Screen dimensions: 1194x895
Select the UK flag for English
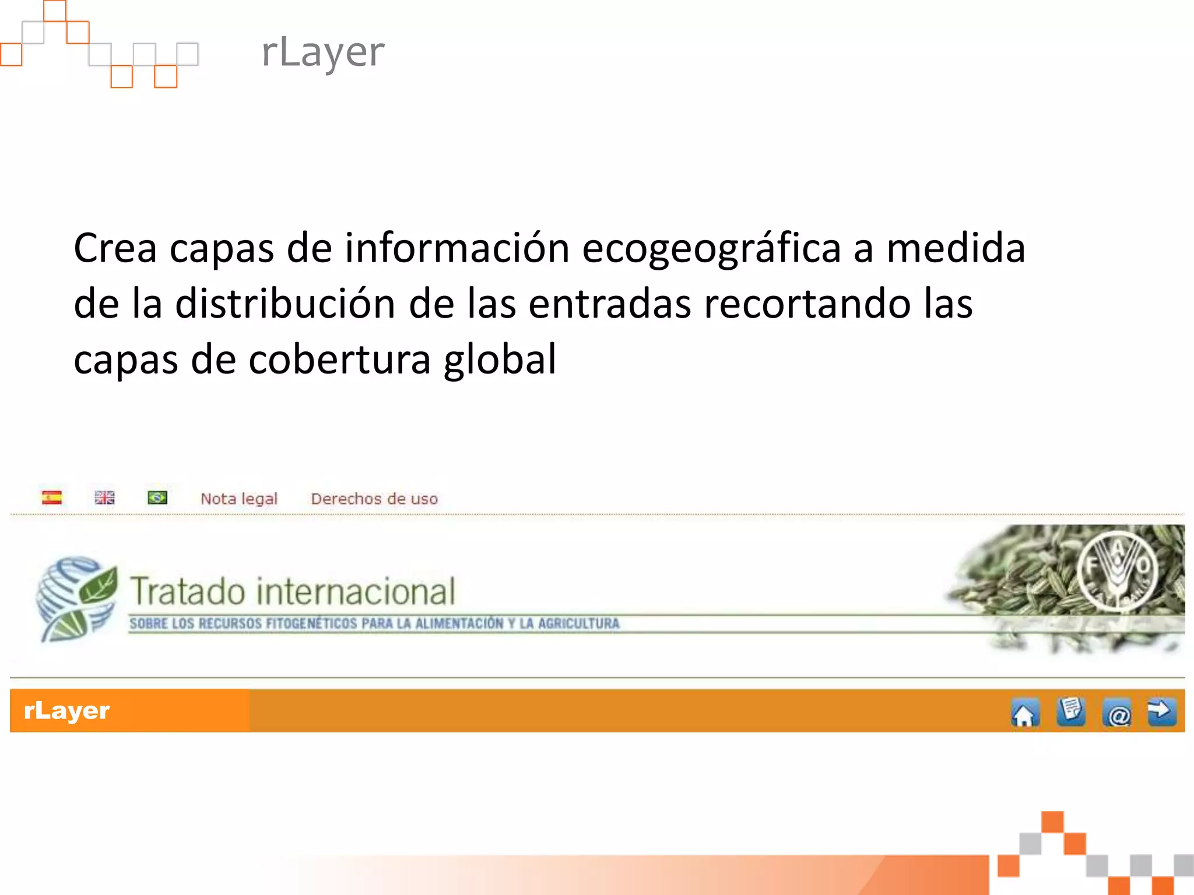click(105, 498)
